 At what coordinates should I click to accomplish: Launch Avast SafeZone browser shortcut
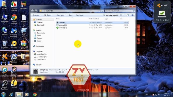click(x=5, y=72)
